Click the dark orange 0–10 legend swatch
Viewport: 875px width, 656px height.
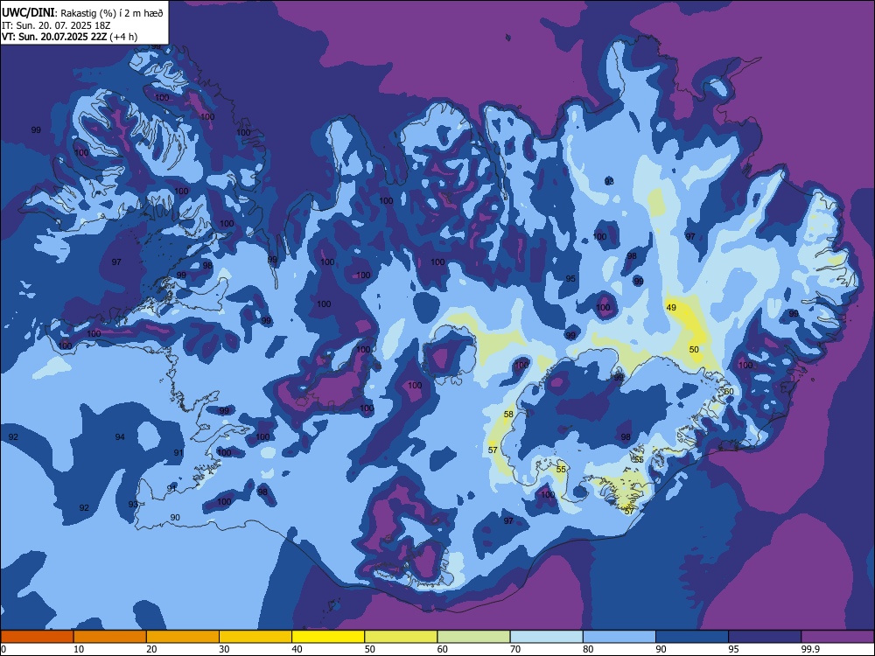(x=37, y=637)
